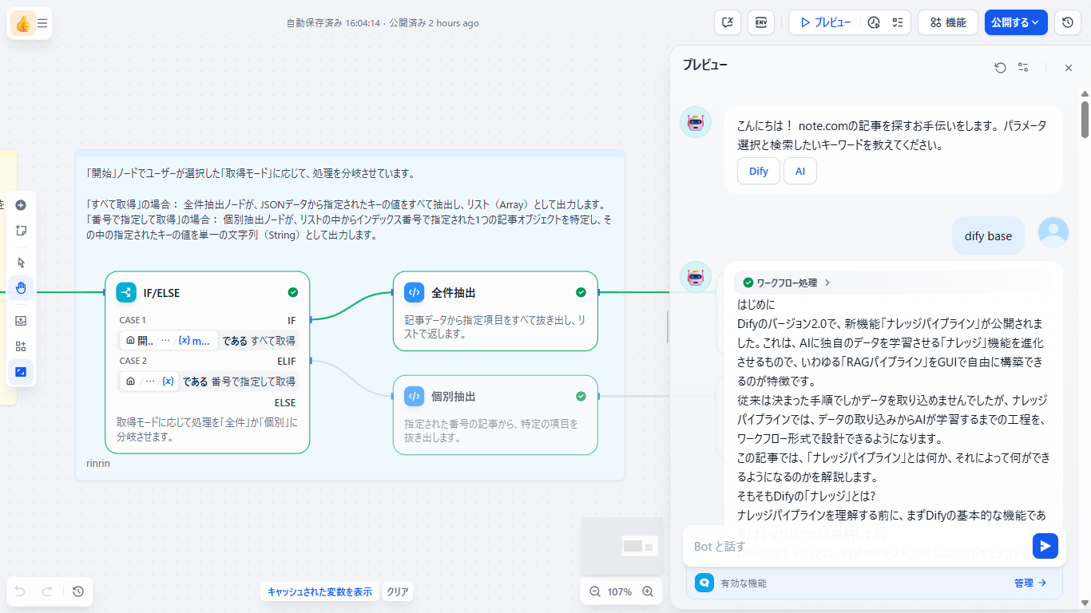Click the thumbs-up app icon
The height and width of the screenshot is (613, 1091).
(x=22, y=23)
